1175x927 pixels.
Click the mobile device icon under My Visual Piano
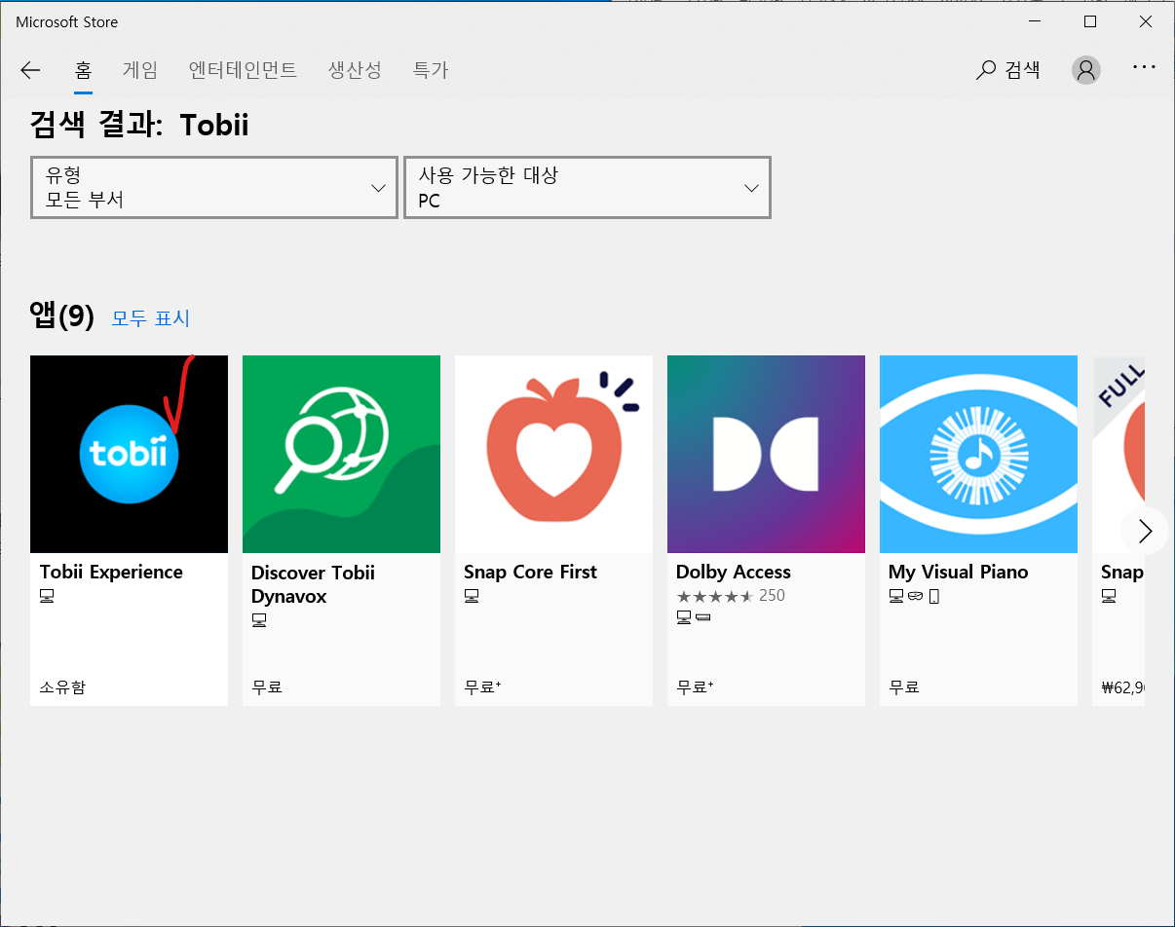coord(934,596)
